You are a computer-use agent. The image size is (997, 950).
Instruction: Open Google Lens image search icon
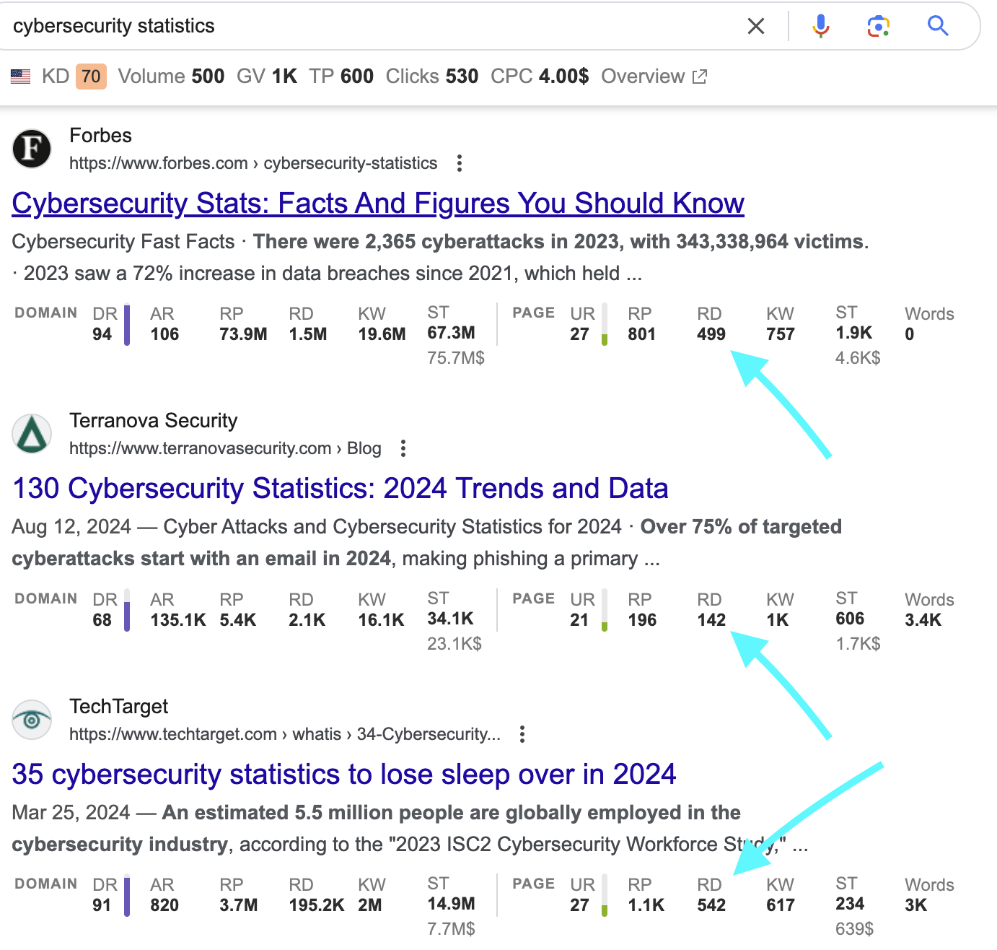878,26
